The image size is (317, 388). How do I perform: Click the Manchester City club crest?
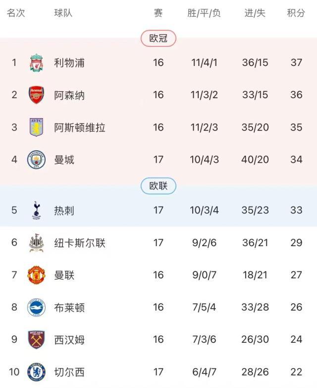(x=36, y=160)
